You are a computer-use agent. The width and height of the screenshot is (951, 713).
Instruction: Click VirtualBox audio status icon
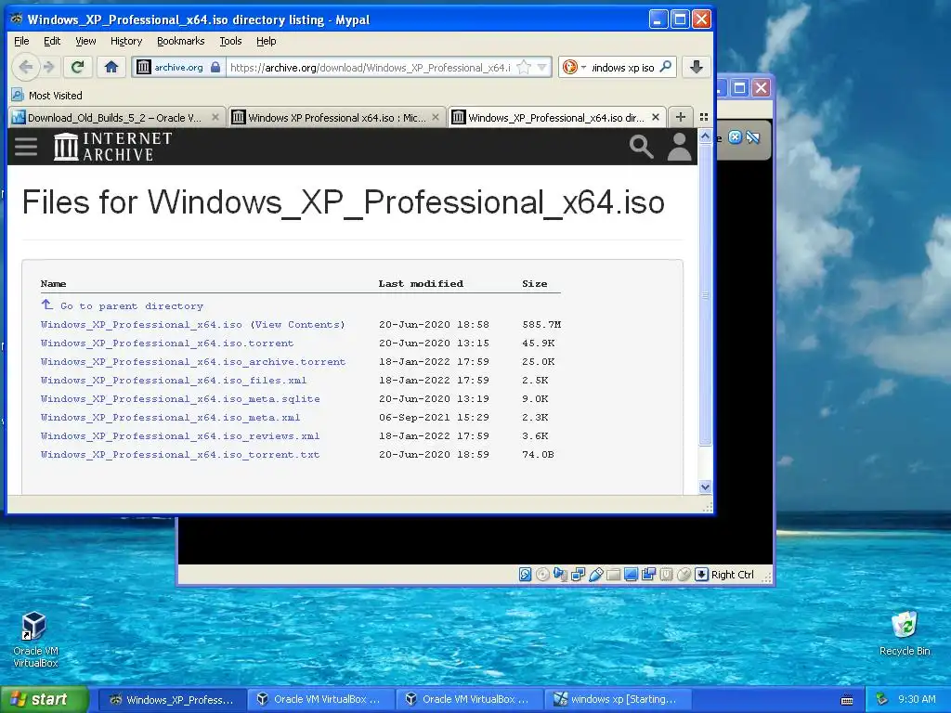[560, 574]
